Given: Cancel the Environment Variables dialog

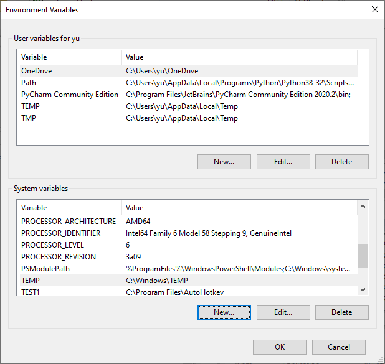Looking at the screenshot, I should [339, 347].
